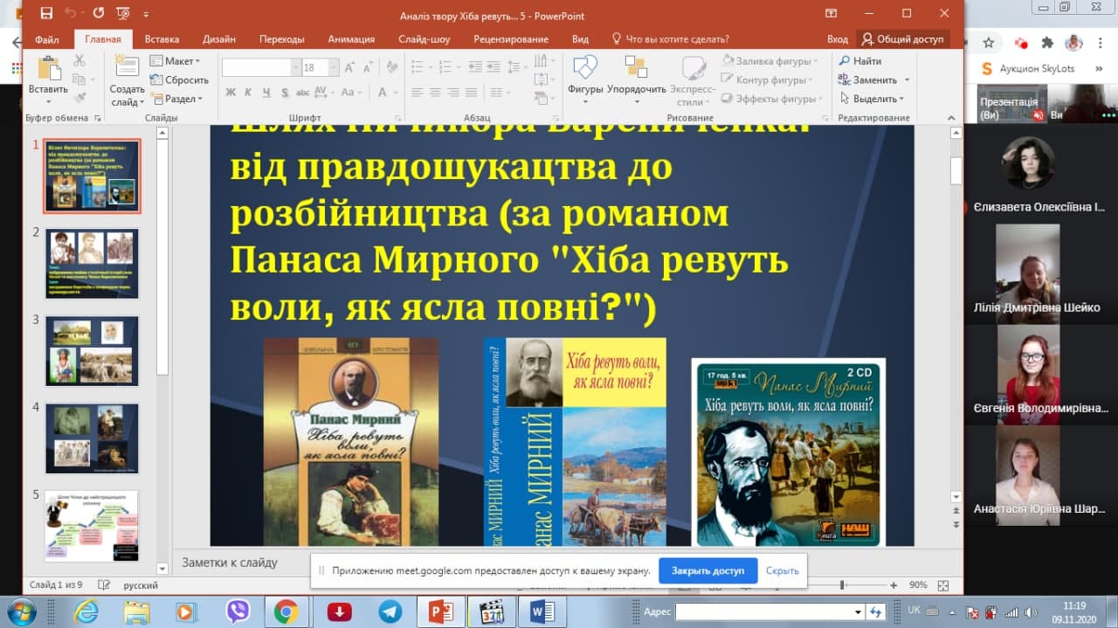Open the Shape Effects (Эффекты фигуры) dropdown
The width and height of the screenshot is (1118, 628).
(773, 99)
